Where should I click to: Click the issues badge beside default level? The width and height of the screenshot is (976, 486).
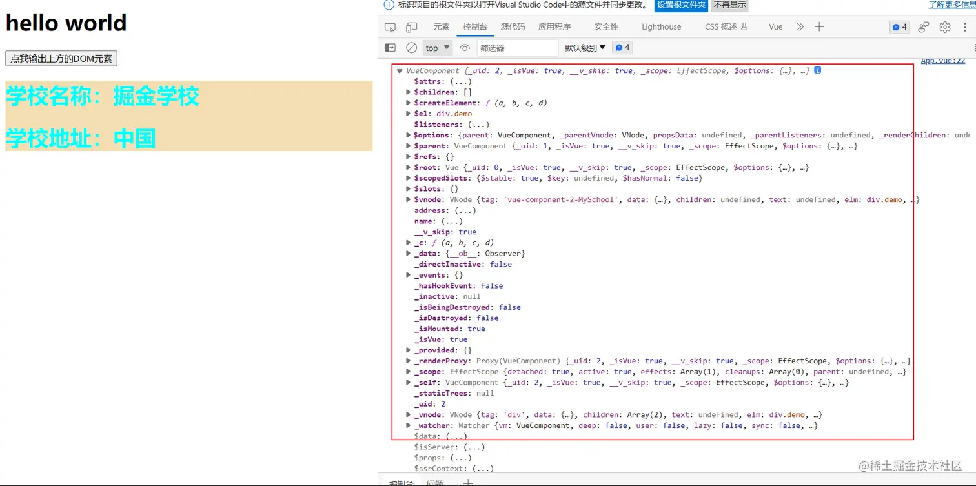pos(622,48)
